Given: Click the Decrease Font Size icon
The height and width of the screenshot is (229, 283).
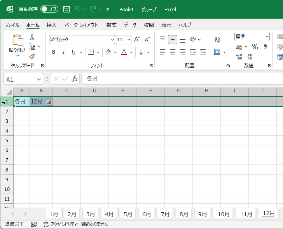Looking at the screenshot, I should pyautogui.click(x=147, y=39).
